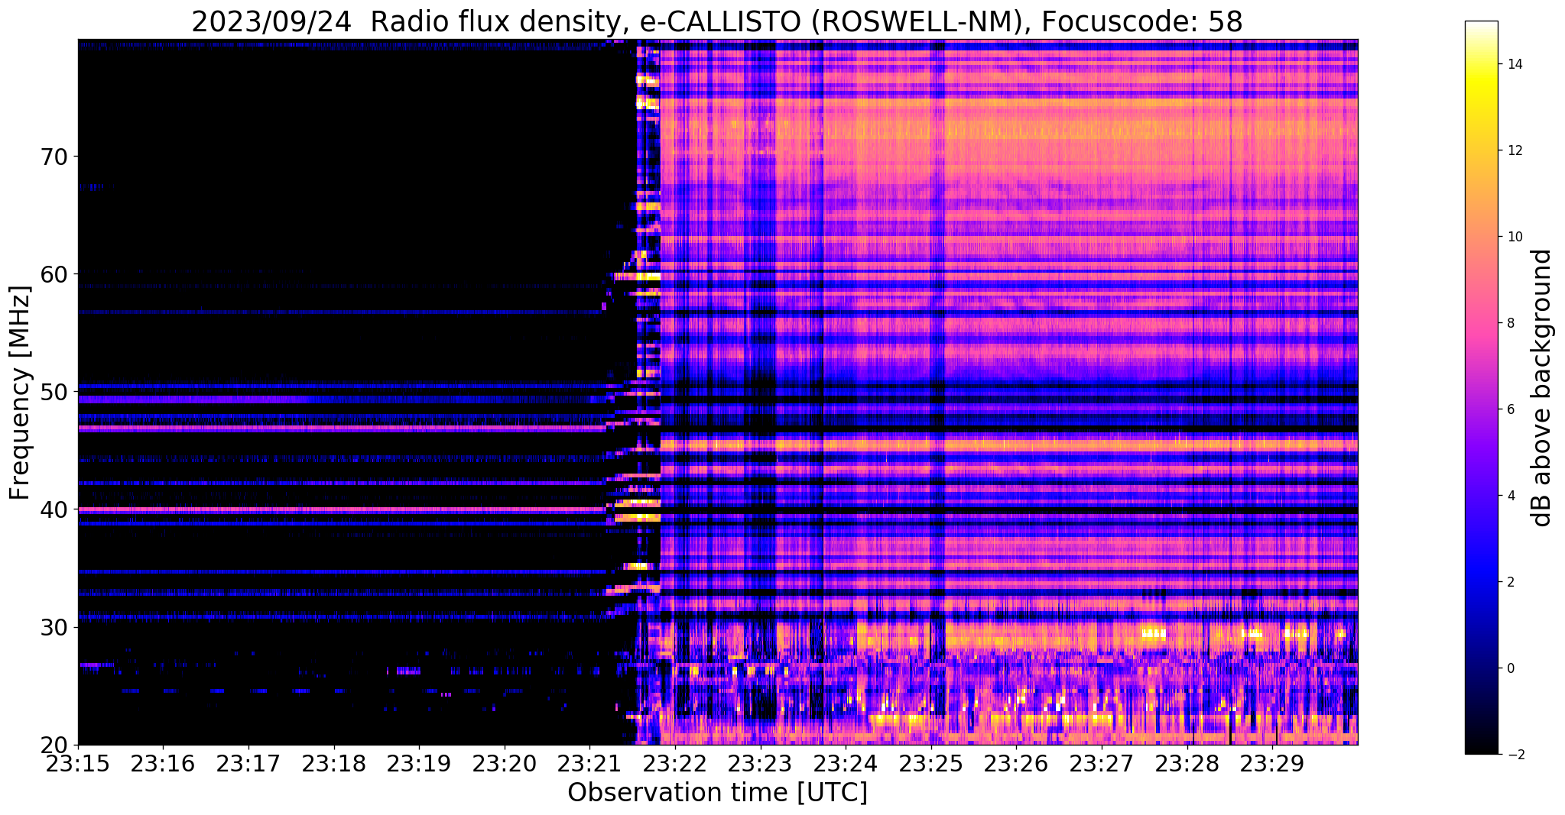Click the plot title mentioning e-CALLISTO ROSWELL-NM
This screenshot has width=1565, height=815.
(x=717, y=21)
